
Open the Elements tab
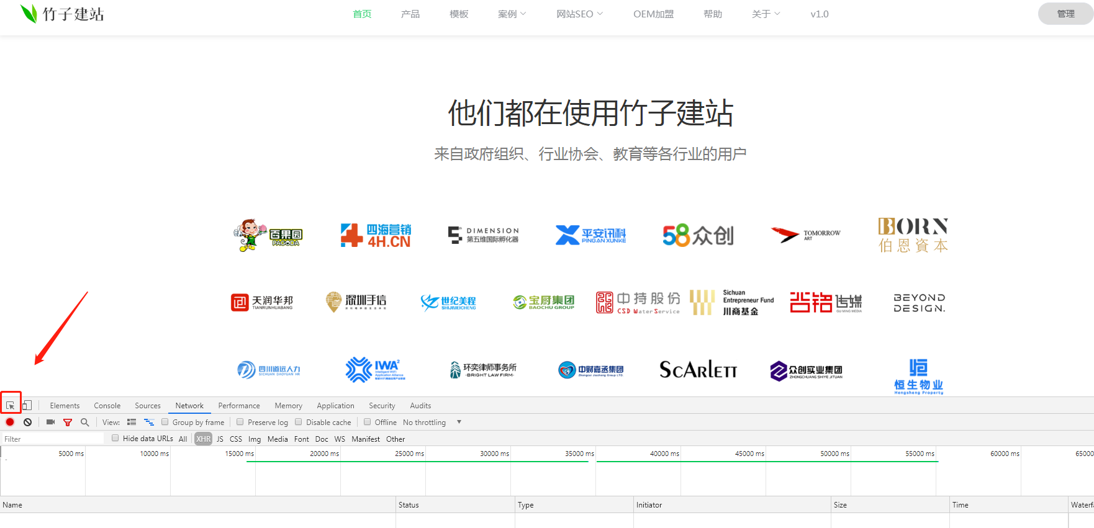click(65, 406)
